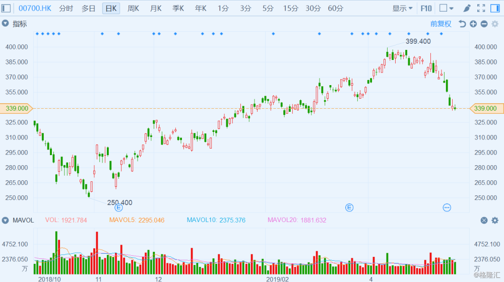504x282 pixels.
Task: Expand the 指标 indicator dropdown
Action: coord(6,24)
